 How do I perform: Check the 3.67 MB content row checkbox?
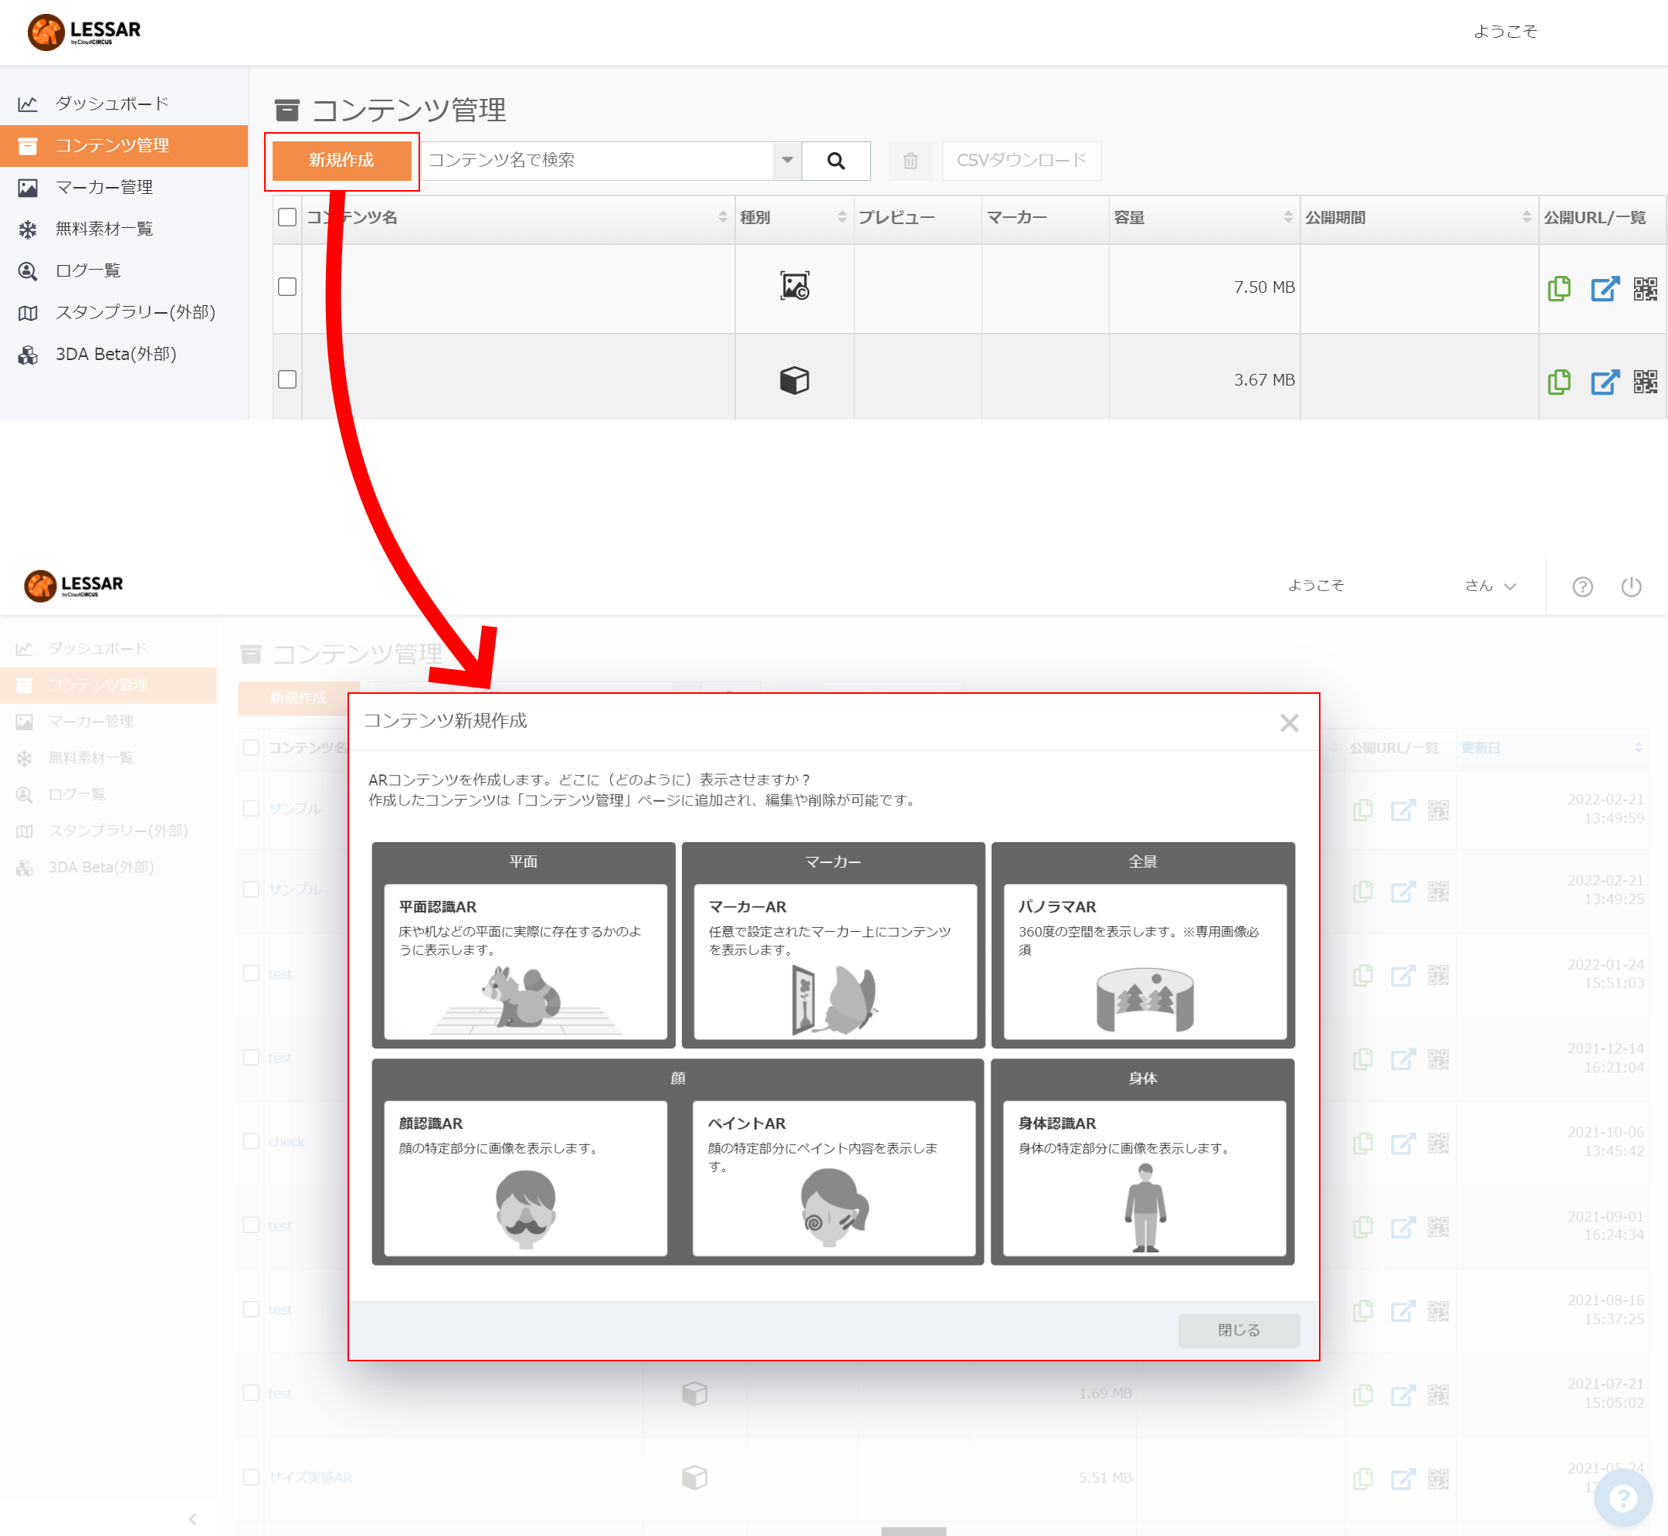point(287,380)
